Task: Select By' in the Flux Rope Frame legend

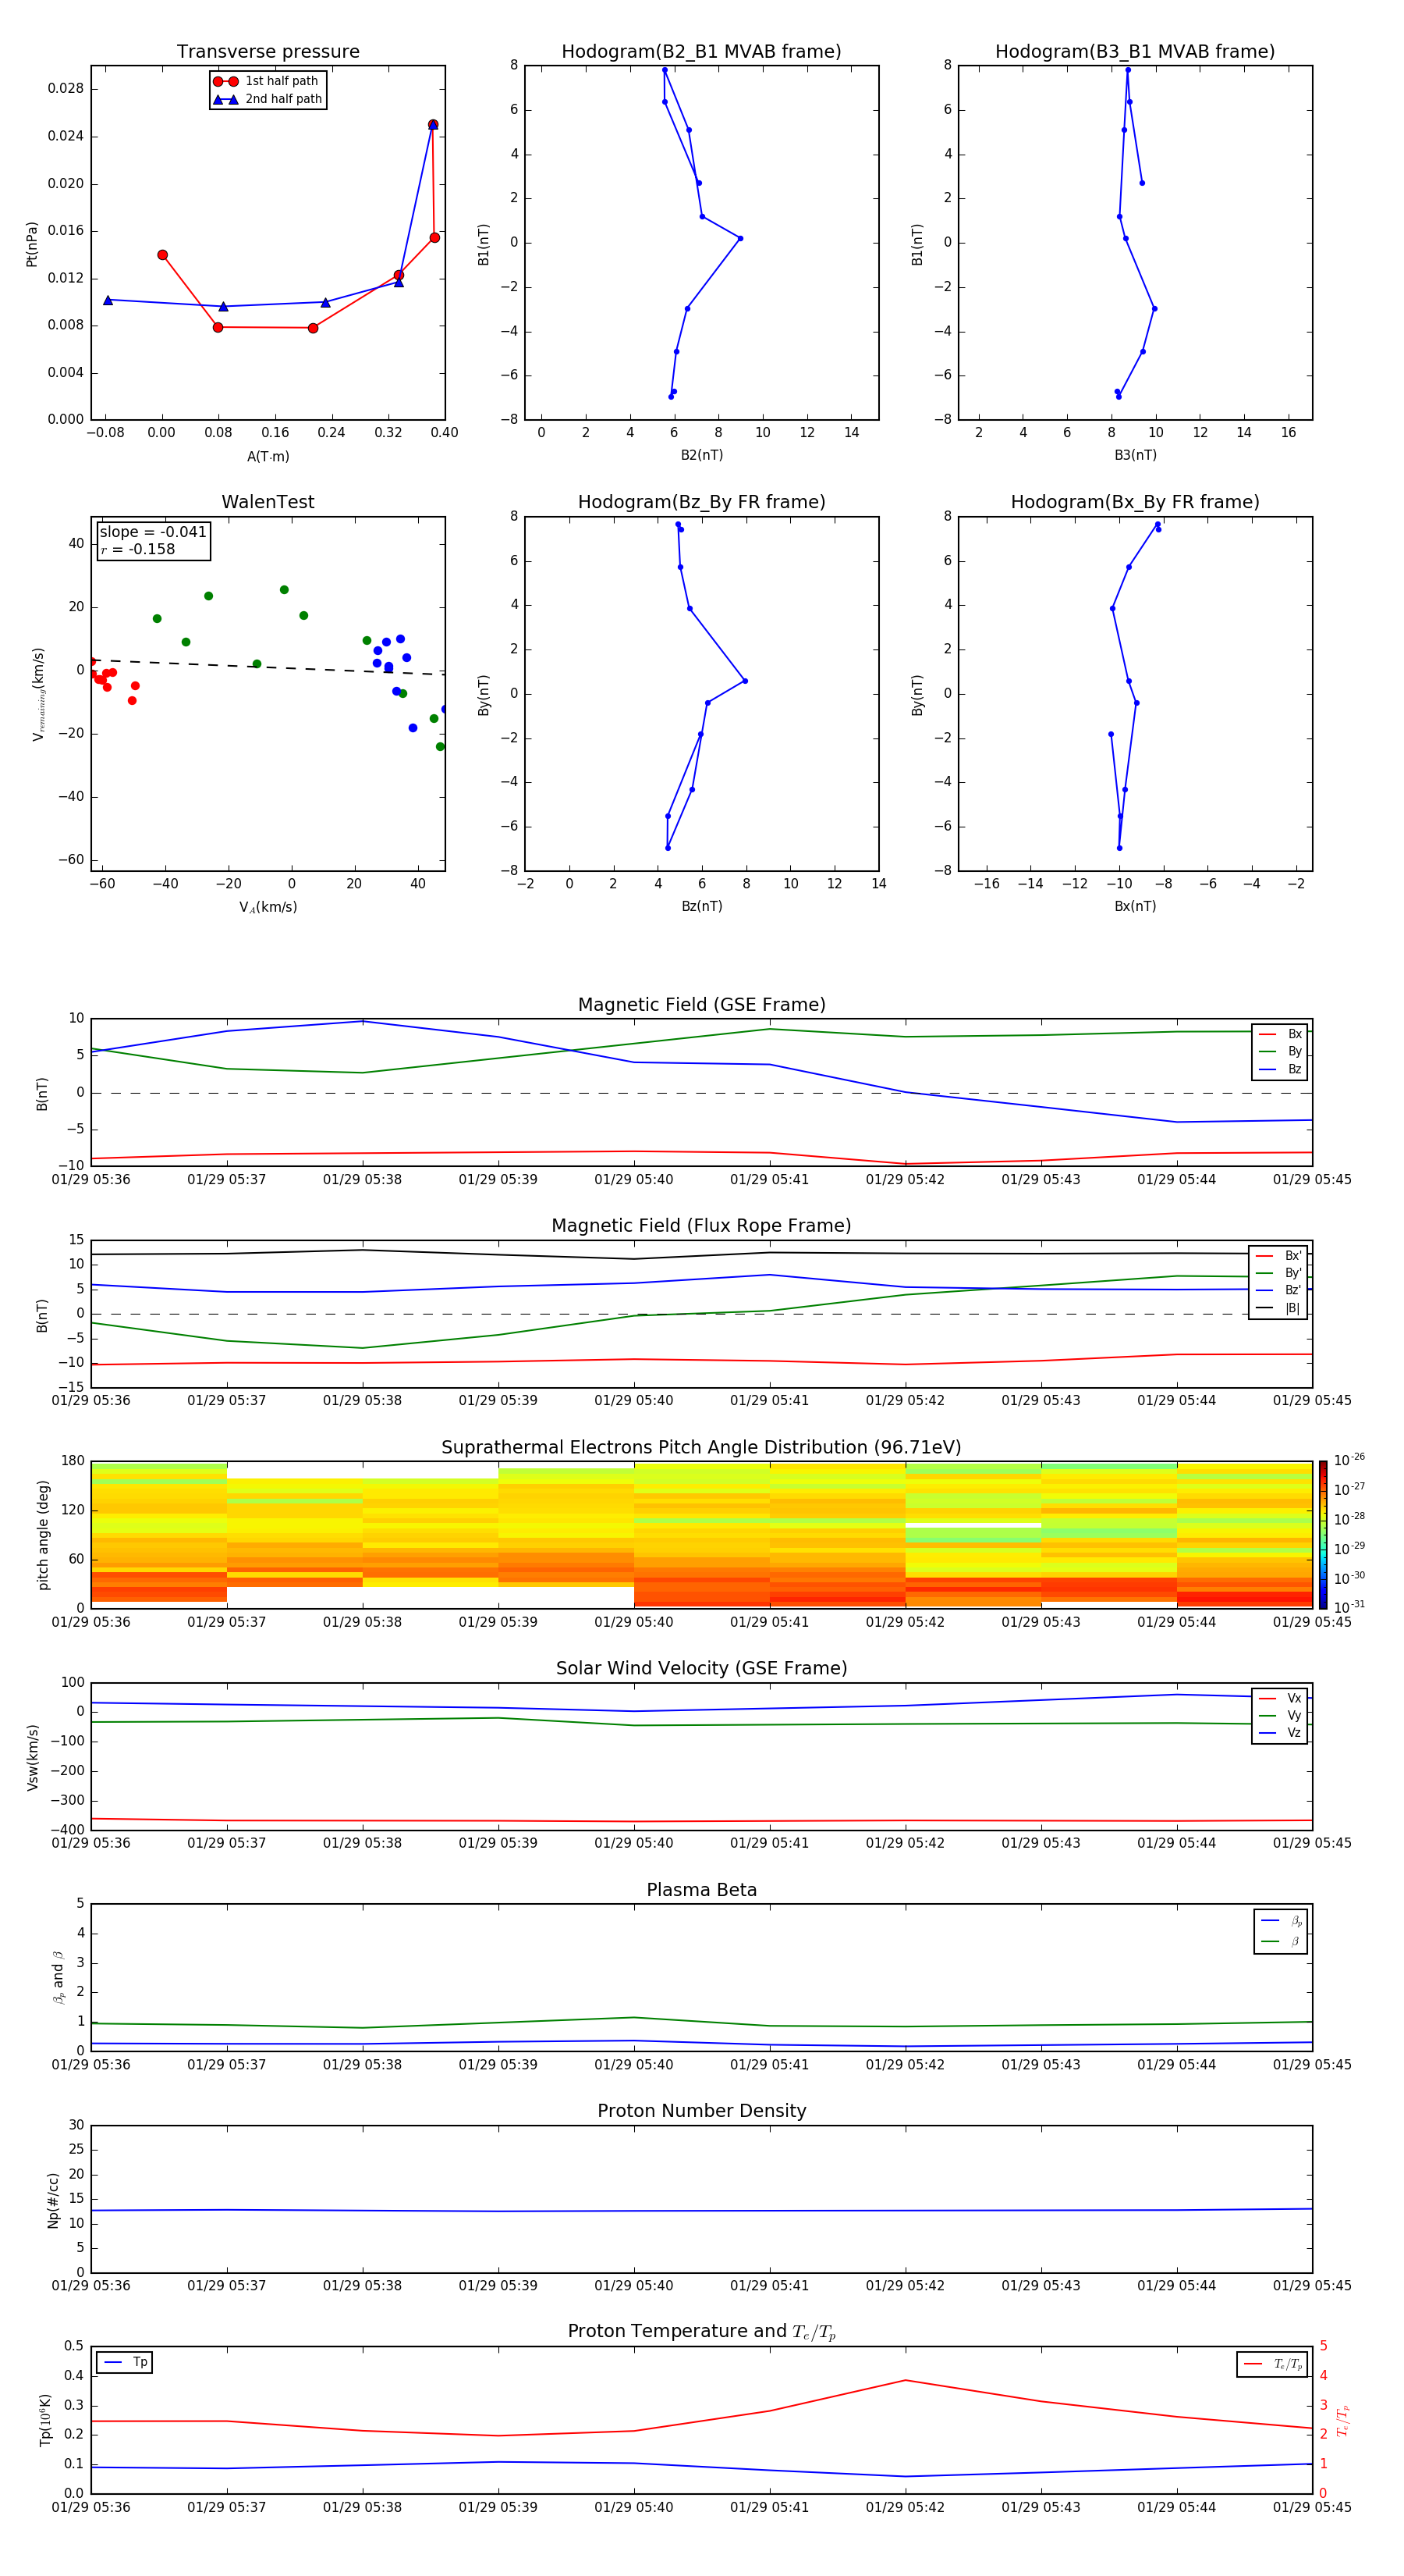Action: [x=1278, y=1273]
